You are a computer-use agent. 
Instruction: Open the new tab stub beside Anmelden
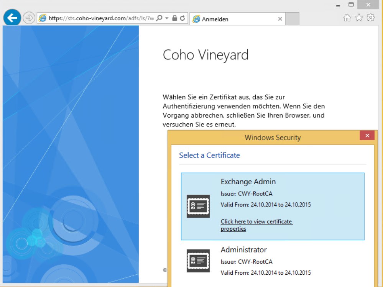[292, 18]
